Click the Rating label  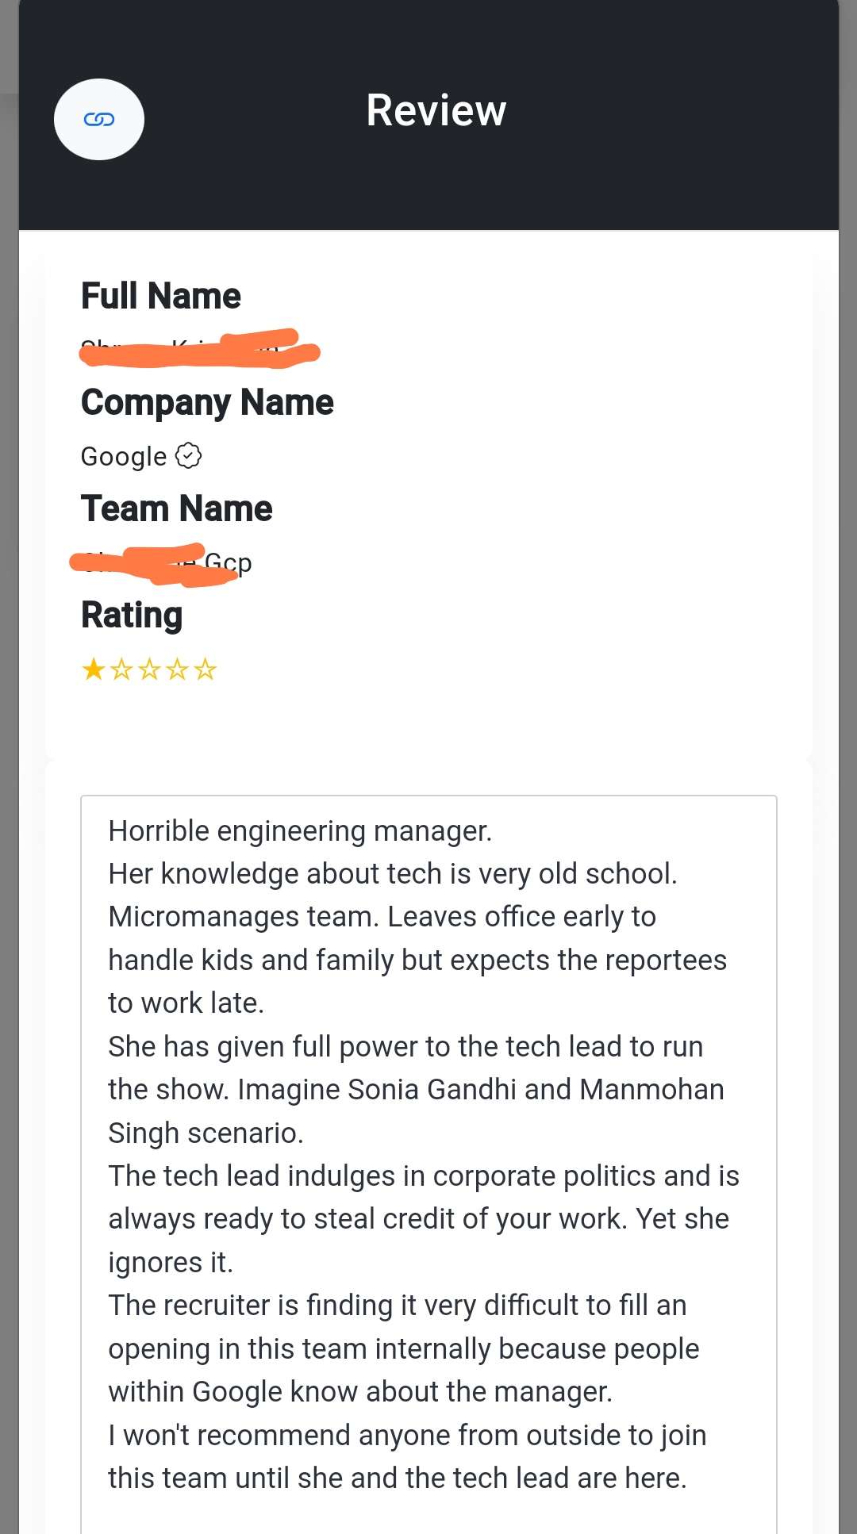tap(132, 616)
